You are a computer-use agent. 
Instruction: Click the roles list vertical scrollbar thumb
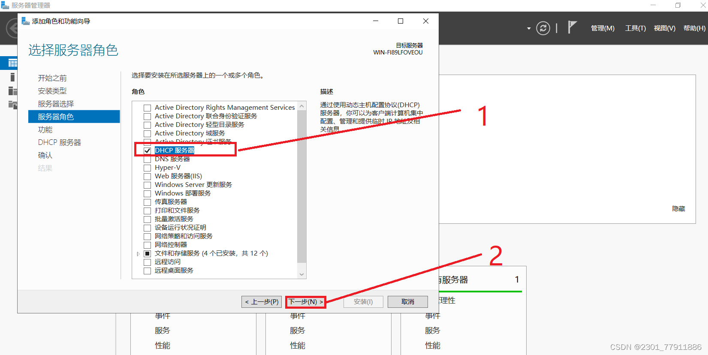[301, 187]
